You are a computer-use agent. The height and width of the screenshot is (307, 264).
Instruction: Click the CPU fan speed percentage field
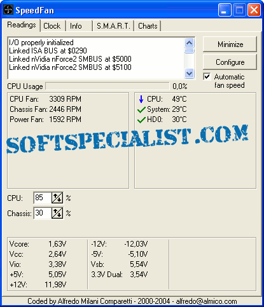click(43, 198)
